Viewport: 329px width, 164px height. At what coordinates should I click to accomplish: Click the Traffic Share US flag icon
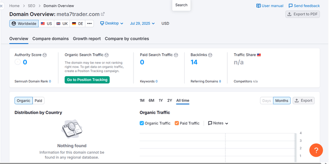(x=259, y=55)
